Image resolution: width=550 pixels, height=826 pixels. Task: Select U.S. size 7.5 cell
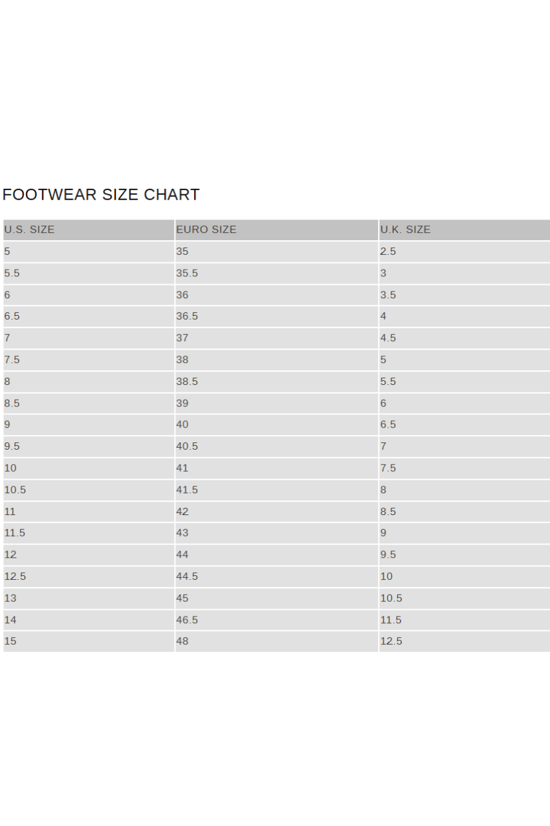[13, 360]
